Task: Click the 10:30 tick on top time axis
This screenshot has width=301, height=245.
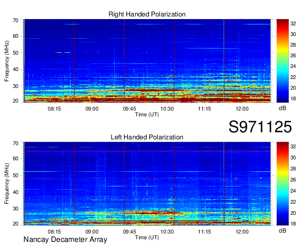Action: point(167,109)
